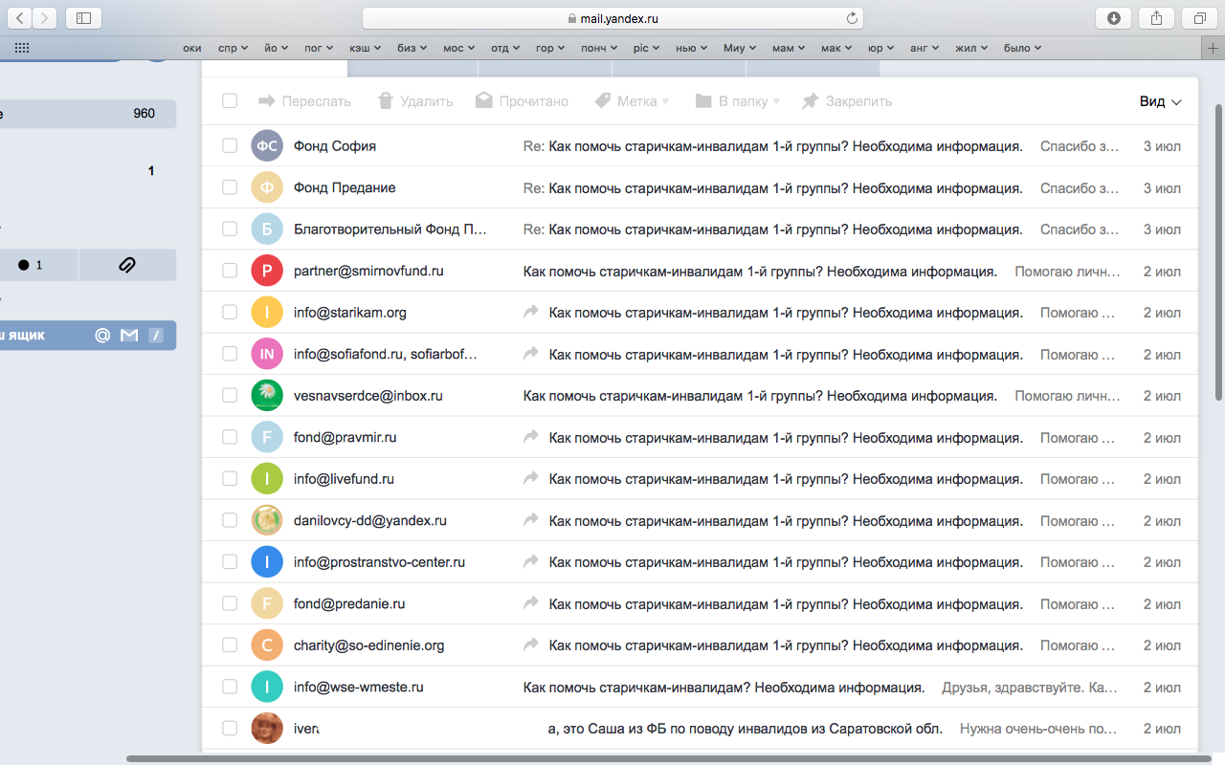Click the reload page icon in address bar

852,18
